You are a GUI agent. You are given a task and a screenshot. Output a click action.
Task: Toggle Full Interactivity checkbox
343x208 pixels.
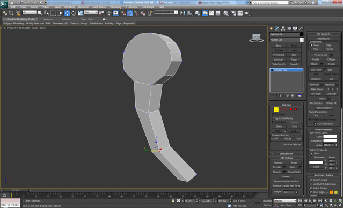point(315,124)
